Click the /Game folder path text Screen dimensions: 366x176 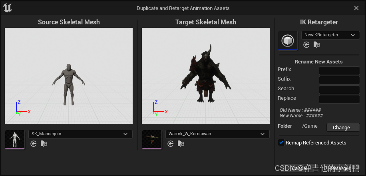pyautogui.click(x=310, y=126)
